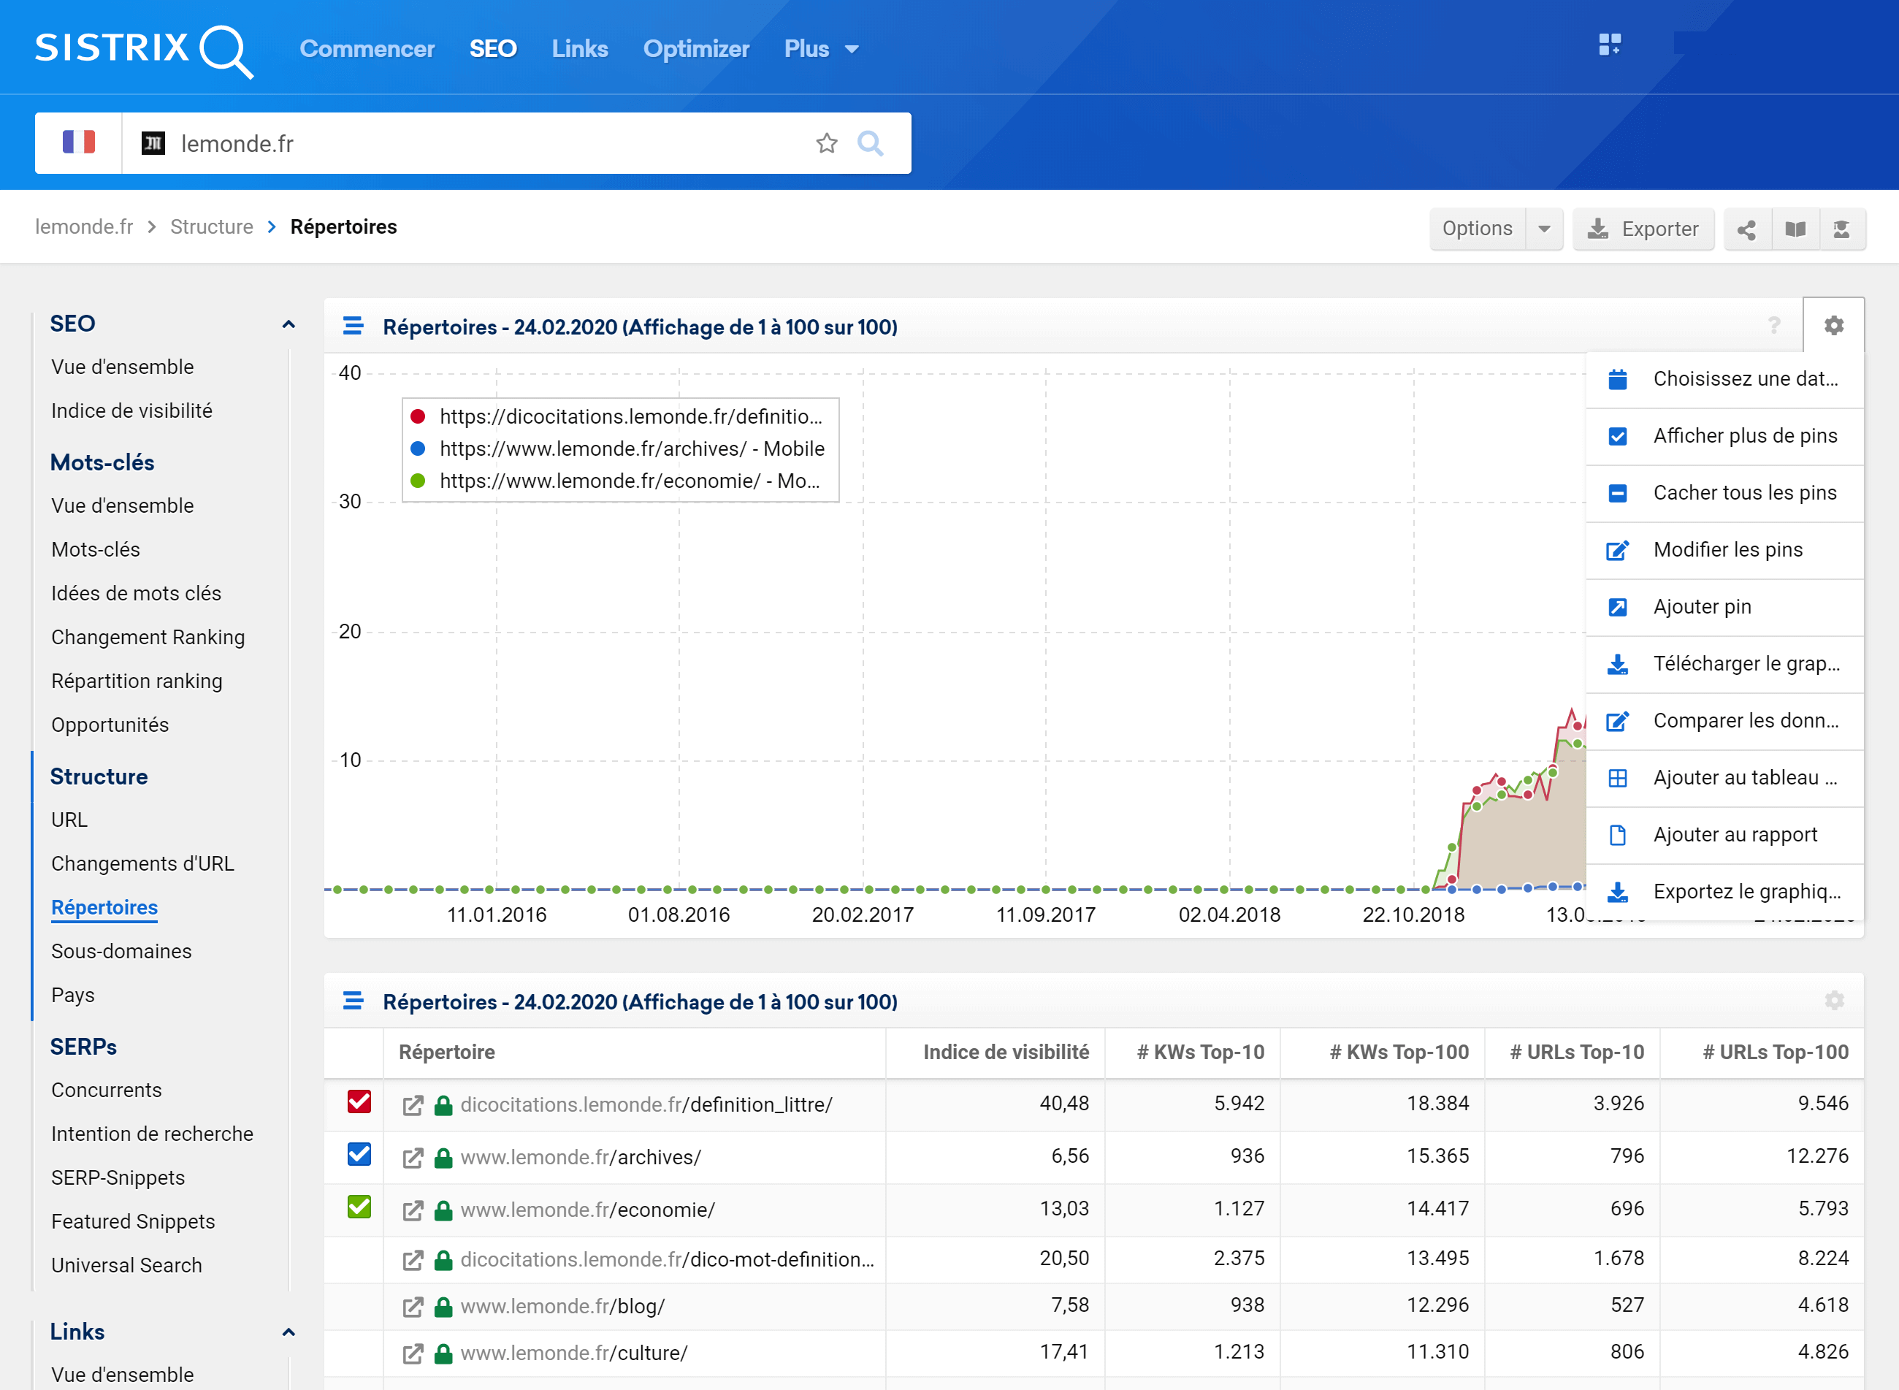1899x1390 pixels.
Task: Select Comparer les données in the gear menu
Action: pyautogui.click(x=1725, y=721)
